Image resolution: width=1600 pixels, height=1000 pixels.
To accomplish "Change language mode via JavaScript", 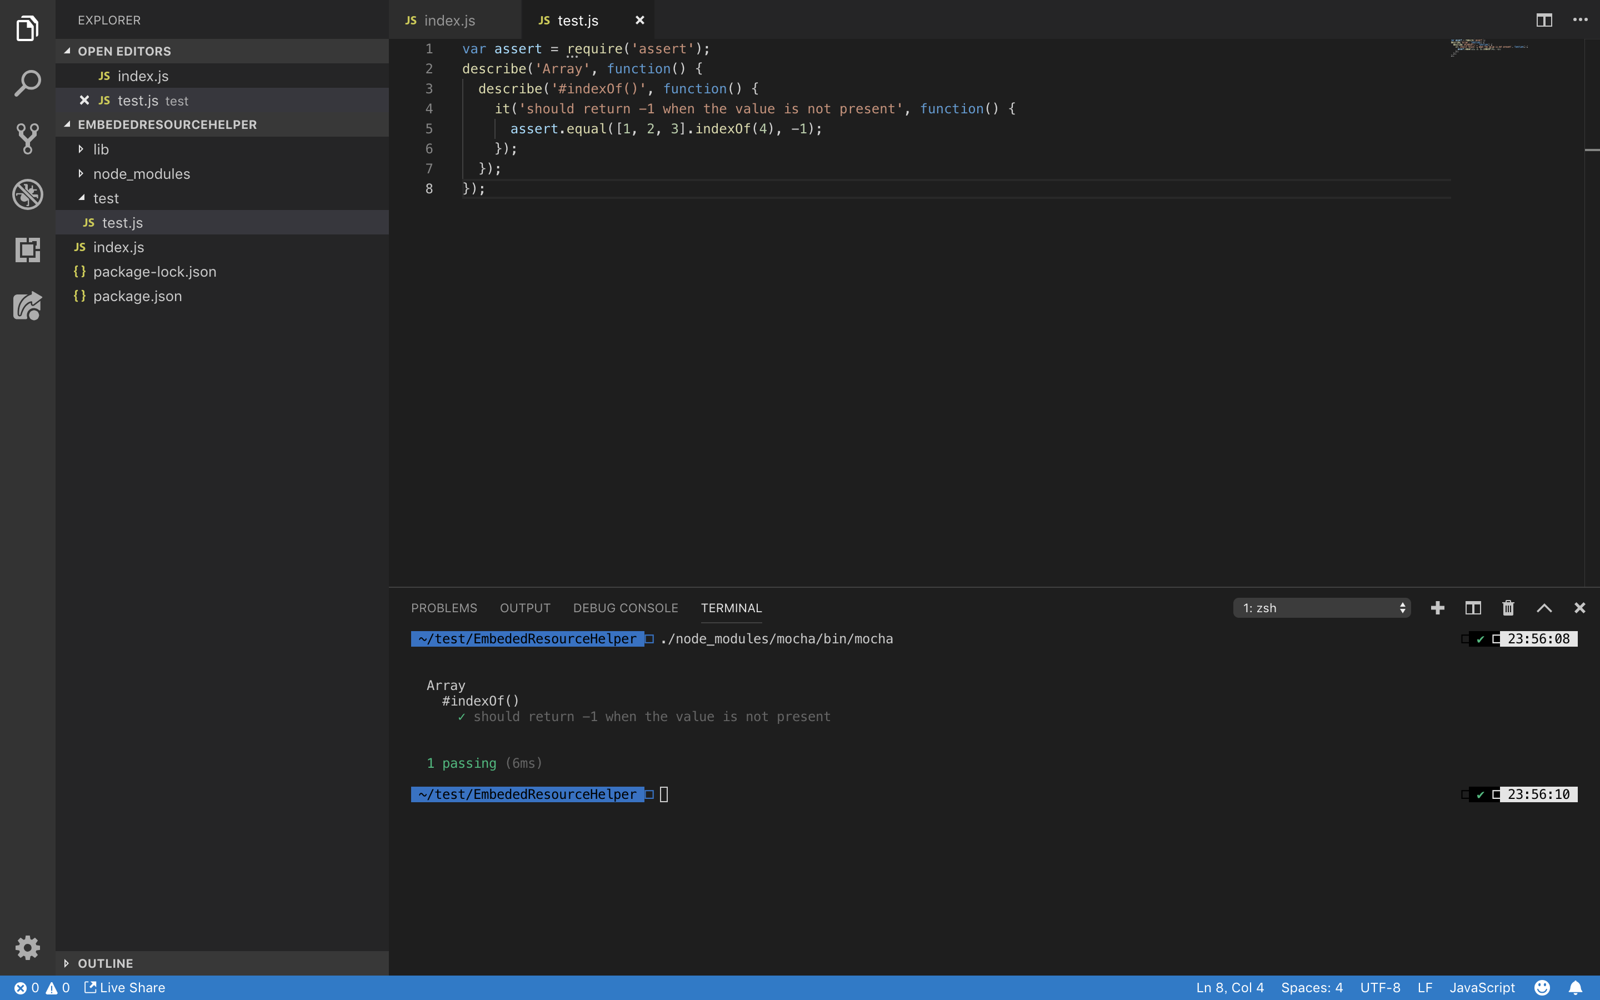I will (x=1482, y=987).
